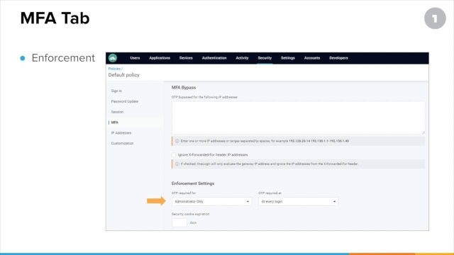Go back via Policies breadcrumb link
The width and height of the screenshot is (454, 255).
[114, 69]
